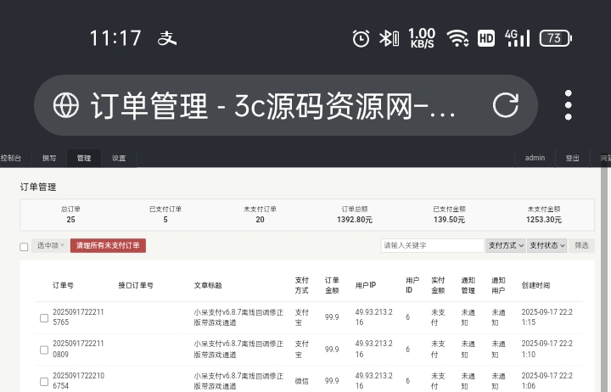The height and width of the screenshot is (392, 611).
Task: Click the 订单管理 page heading
Action: coord(38,187)
